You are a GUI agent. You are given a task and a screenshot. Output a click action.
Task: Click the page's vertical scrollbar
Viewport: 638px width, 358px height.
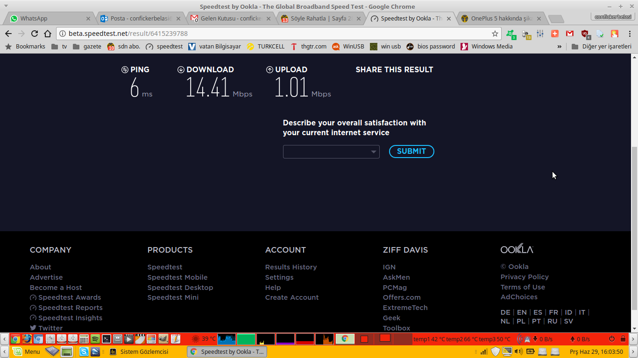coord(634,228)
